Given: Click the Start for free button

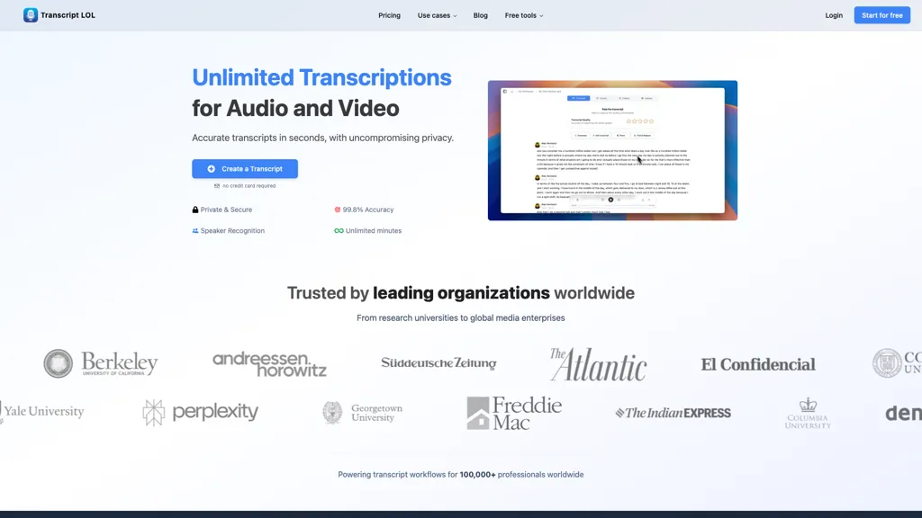Looking at the screenshot, I should click(881, 15).
